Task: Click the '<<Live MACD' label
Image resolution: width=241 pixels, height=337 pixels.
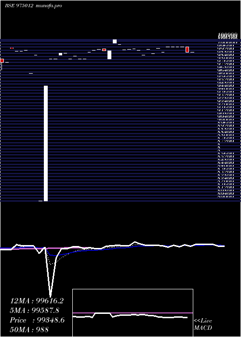Action: (203, 324)
